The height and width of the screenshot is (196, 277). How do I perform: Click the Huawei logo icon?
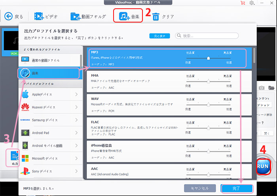25,107
